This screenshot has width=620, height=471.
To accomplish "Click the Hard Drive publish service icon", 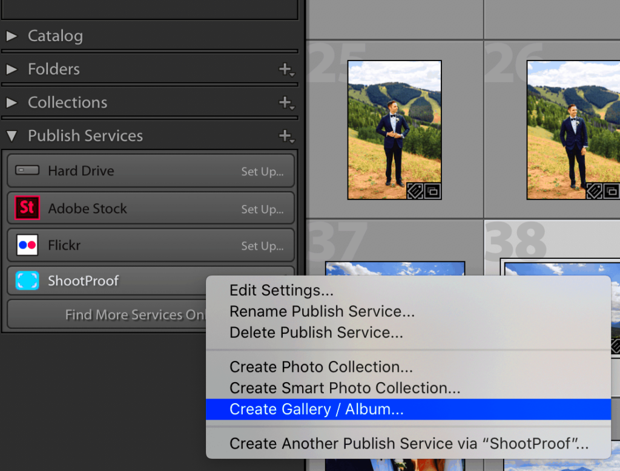I will point(26,171).
